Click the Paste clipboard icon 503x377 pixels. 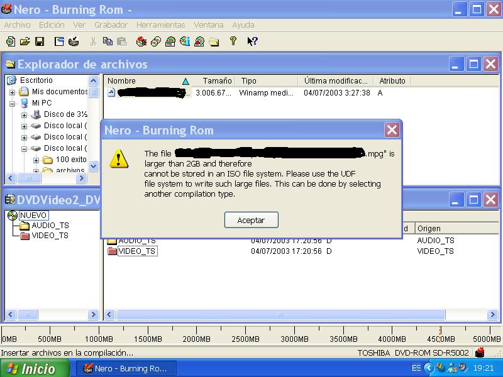122,41
